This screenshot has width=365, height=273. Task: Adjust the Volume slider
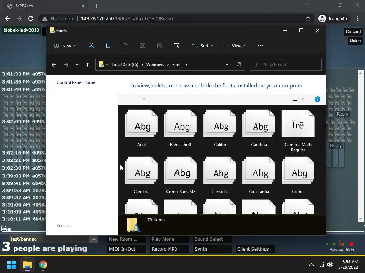(x=340, y=244)
